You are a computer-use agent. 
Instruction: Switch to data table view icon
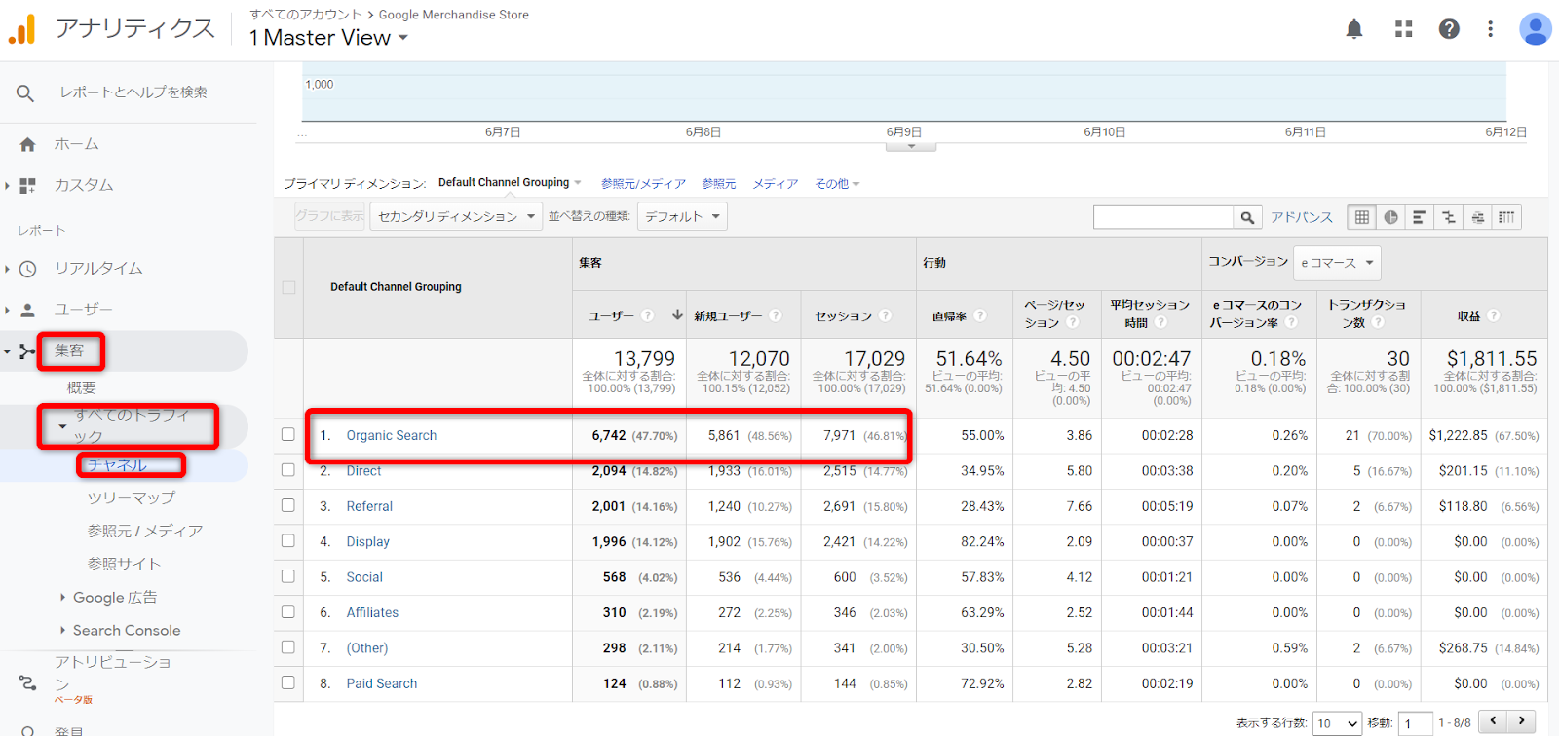coord(1361,217)
